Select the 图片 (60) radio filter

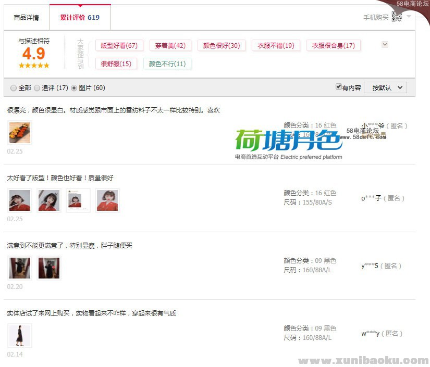(x=74, y=88)
